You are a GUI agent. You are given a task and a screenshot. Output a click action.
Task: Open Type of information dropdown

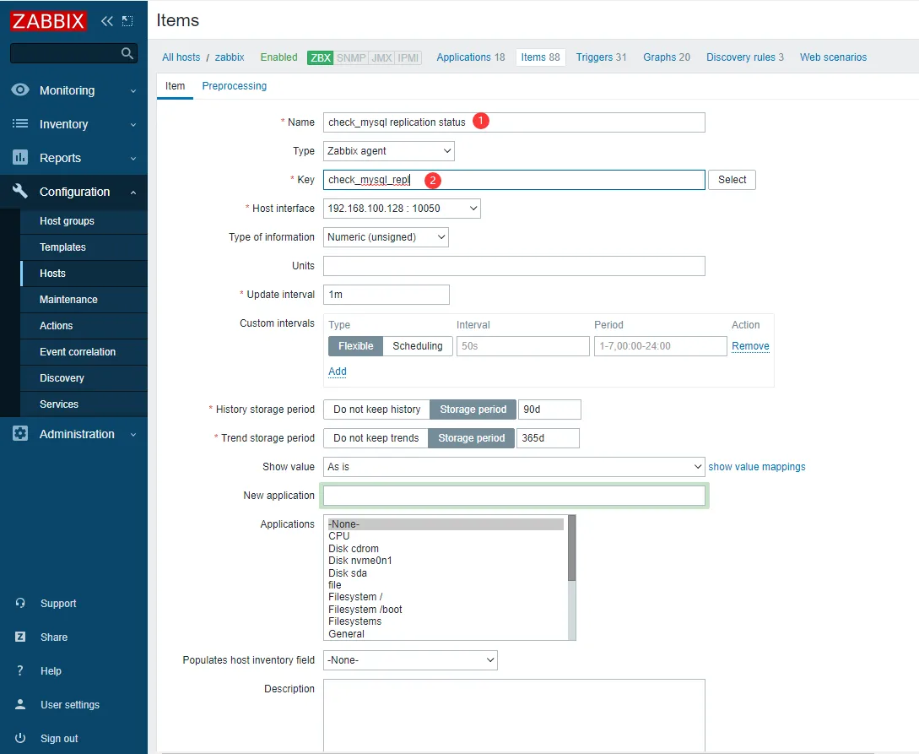[x=386, y=237]
